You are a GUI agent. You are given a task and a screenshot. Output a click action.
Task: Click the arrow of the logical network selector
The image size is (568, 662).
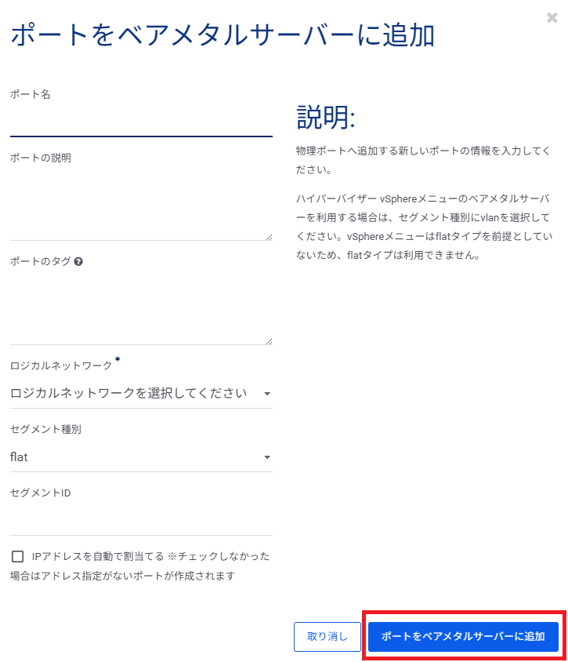[x=267, y=394]
